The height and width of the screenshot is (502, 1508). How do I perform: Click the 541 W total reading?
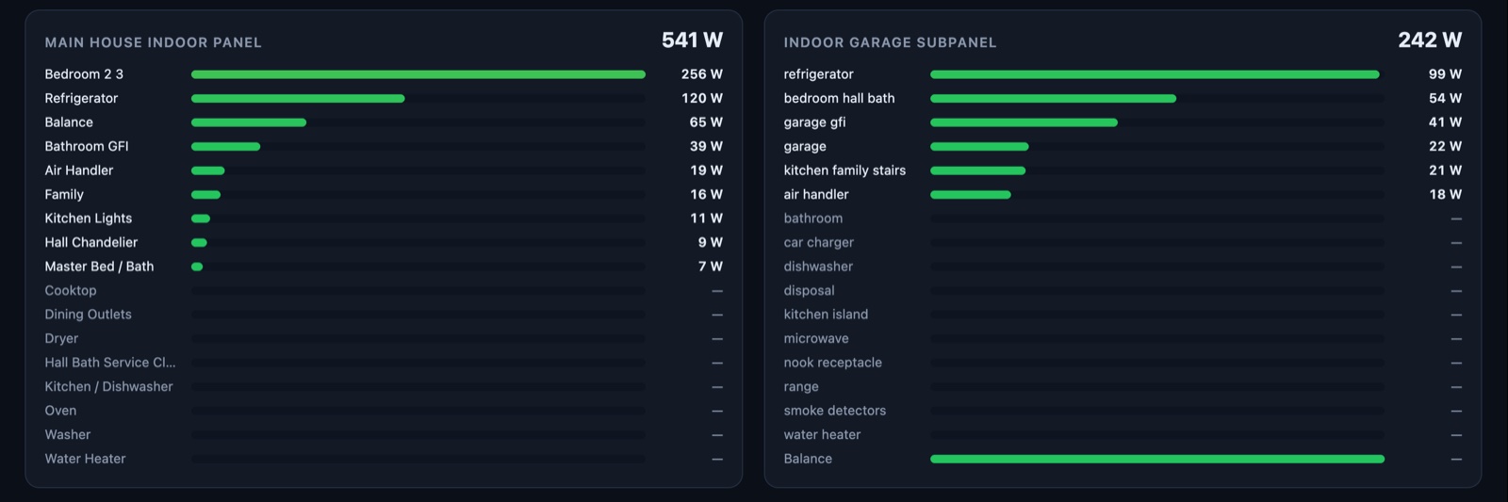692,40
